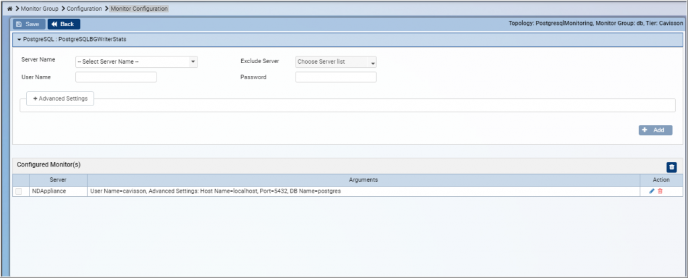Focus the Password input field
The height and width of the screenshot is (278, 688).
click(x=336, y=77)
